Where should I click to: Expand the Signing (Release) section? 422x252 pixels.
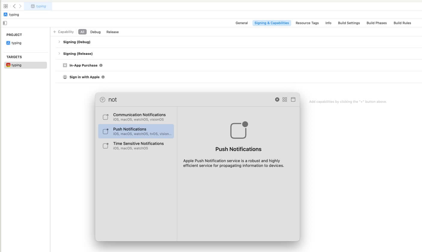(x=59, y=54)
